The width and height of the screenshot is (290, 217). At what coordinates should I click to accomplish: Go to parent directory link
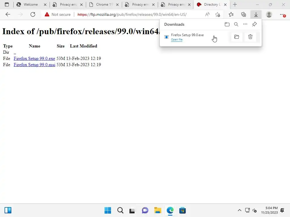[x=15, y=52]
